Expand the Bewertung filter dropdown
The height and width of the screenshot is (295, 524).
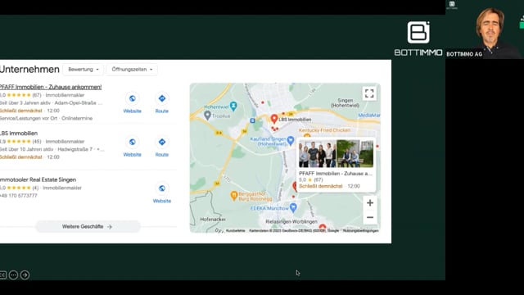84,70
